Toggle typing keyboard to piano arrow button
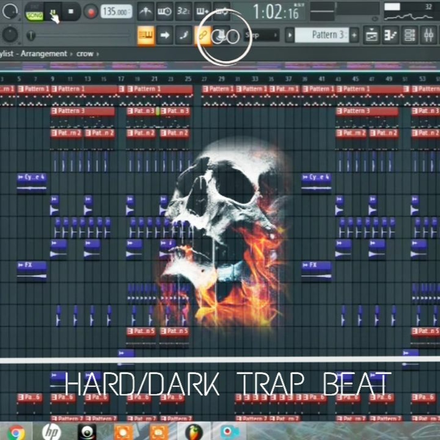This screenshot has height=440, width=440. tap(165, 35)
